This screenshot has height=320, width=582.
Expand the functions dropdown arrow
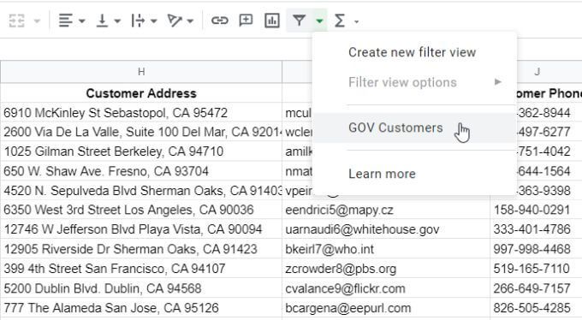[x=356, y=21]
